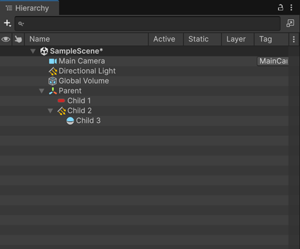Collapse the Parent foldout arrow
This screenshot has height=249, width=300.
pyautogui.click(x=42, y=91)
